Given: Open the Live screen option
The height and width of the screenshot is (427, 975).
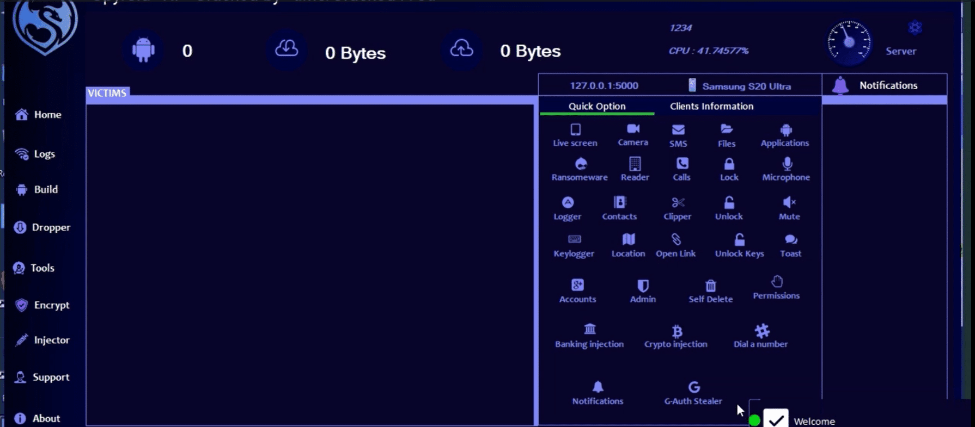Looking at the screenshot, I should pos(575,130).
